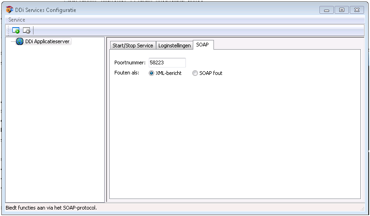The height and width of the screenshot is (216, 370).
Task: Click the status bar SOAP-protocol message
Action: (x=51, y=208)
